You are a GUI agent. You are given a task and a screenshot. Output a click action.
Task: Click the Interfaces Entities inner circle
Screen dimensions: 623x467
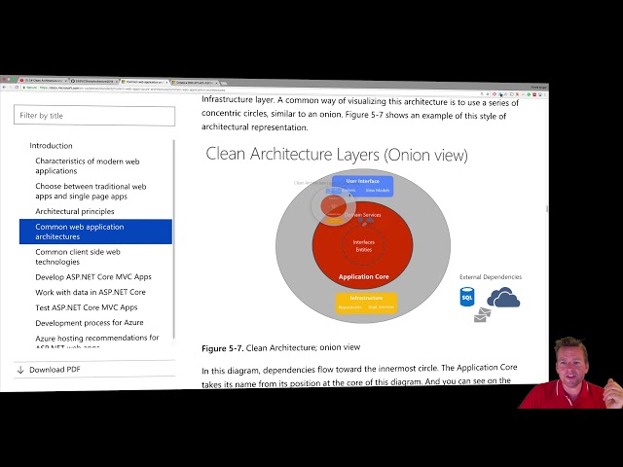[363, 246]
